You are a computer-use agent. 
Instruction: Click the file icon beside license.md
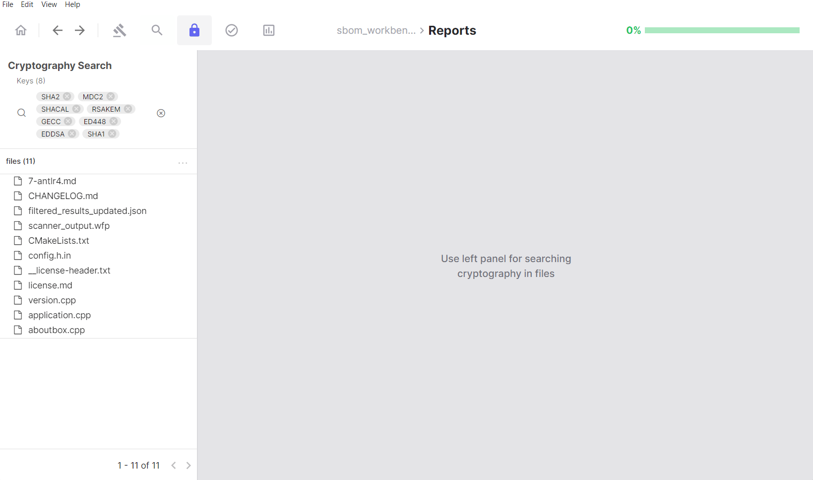(x=18, y=285)
